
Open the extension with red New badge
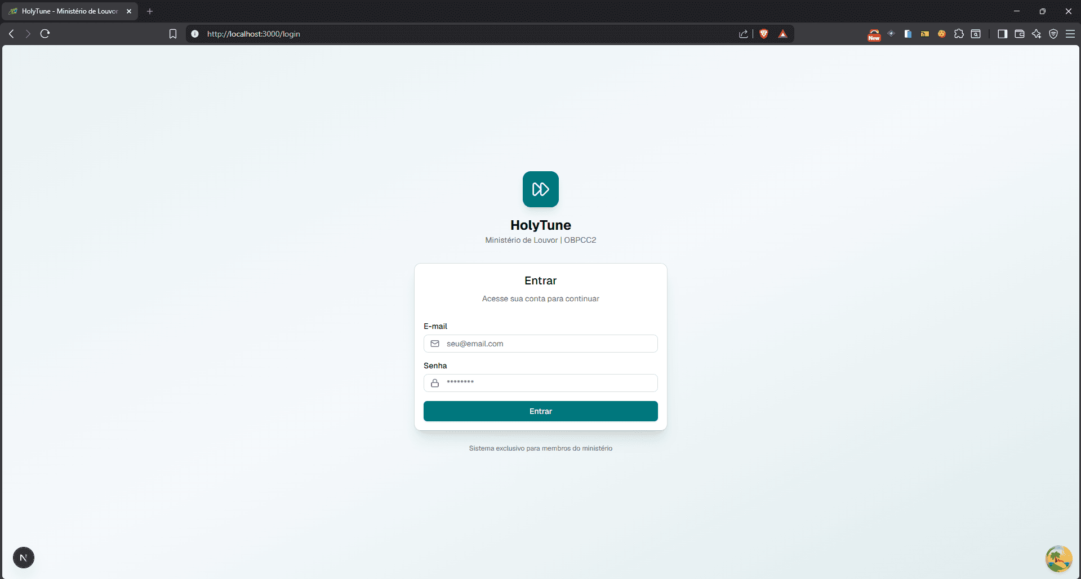pos(874,35)
